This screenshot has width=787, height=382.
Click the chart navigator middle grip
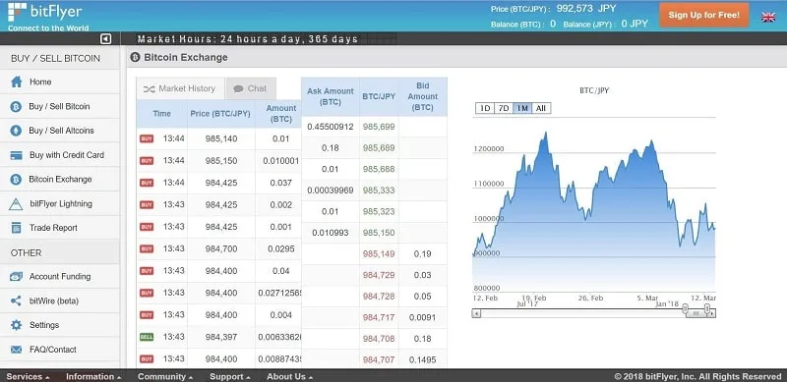pos(696,314)
